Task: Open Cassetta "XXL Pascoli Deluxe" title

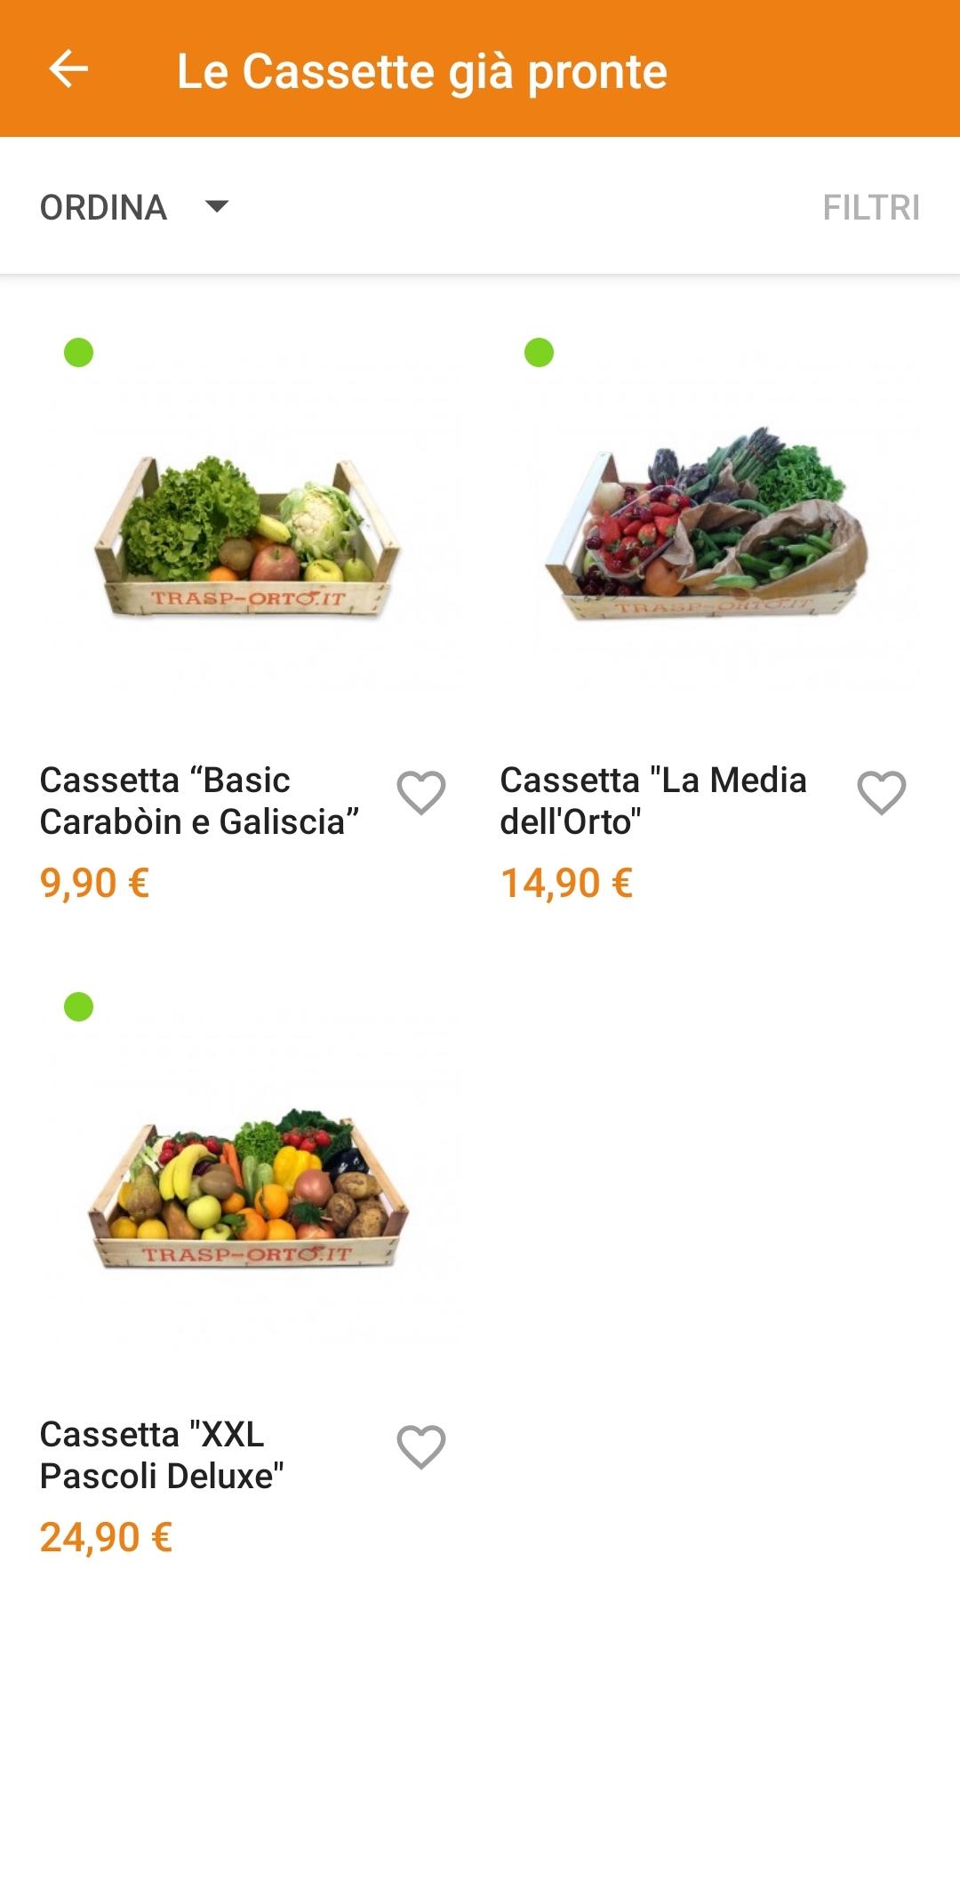Action: click(162, 1455)
